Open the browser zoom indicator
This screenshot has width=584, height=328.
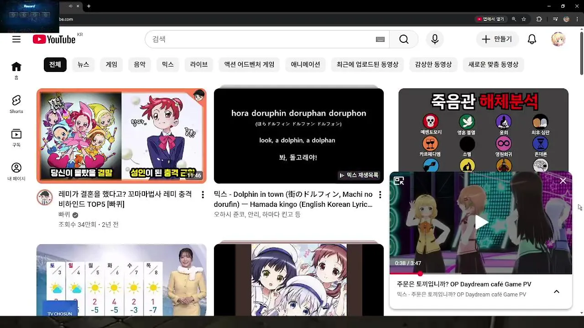click(x=514, y=19)
